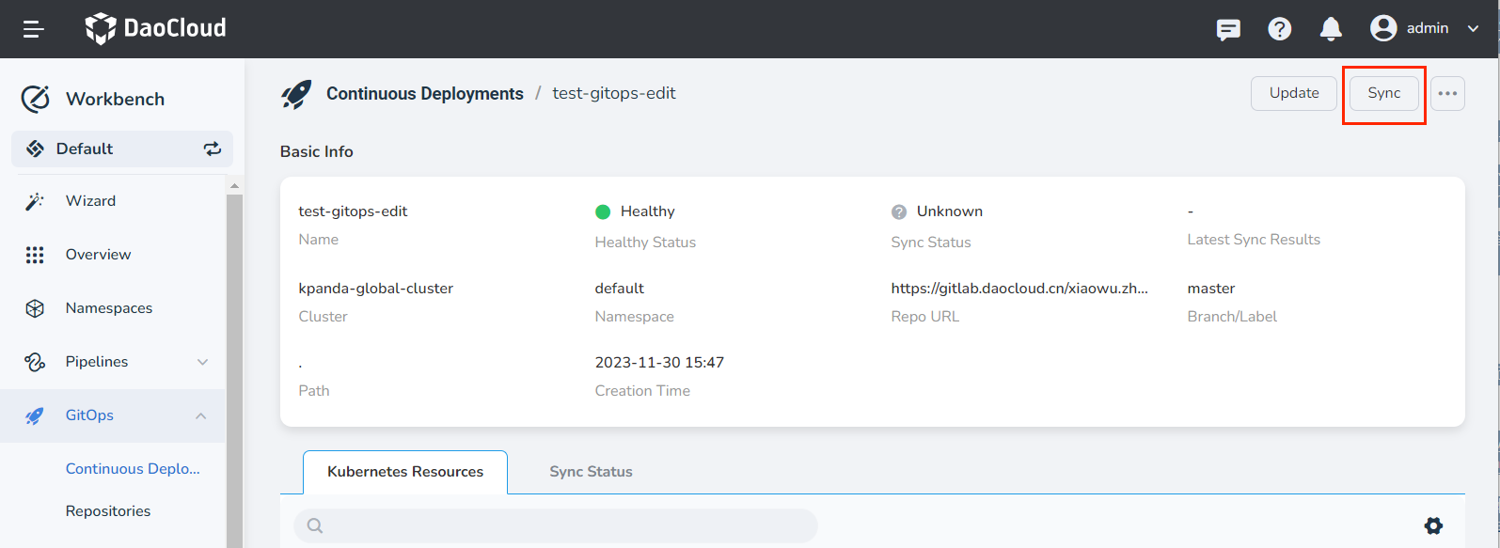Switch to the Sync Status tab

pos(591,472)
